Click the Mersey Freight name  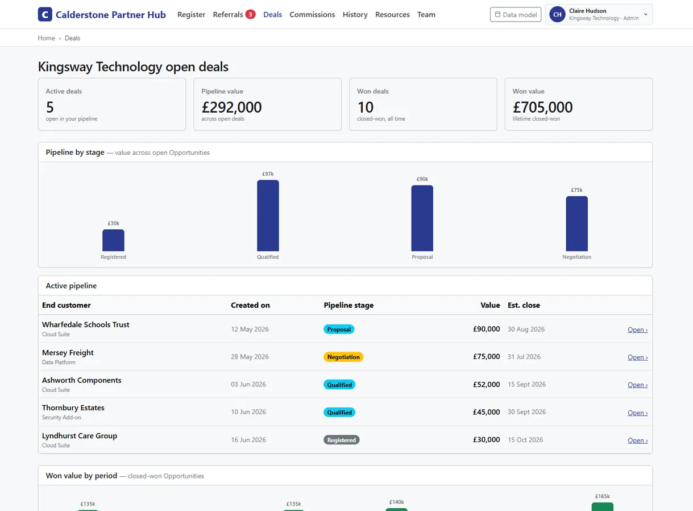(68, 352)
